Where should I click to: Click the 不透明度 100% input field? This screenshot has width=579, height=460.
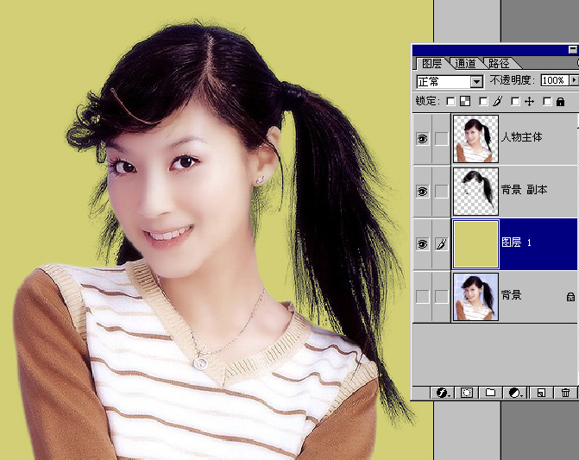point(555,80)
